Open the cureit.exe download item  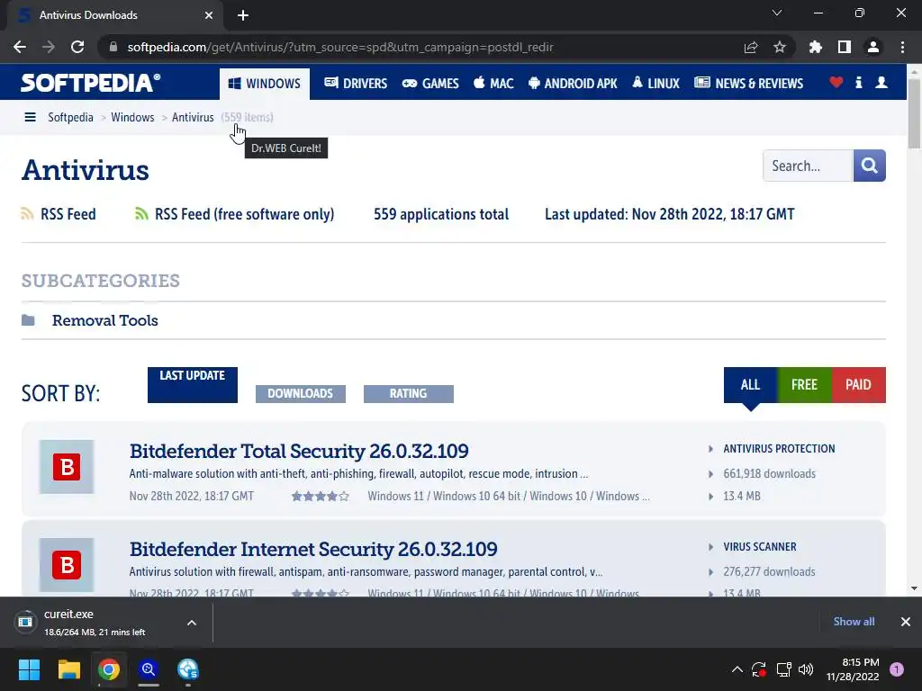click(x=94, y=623)
